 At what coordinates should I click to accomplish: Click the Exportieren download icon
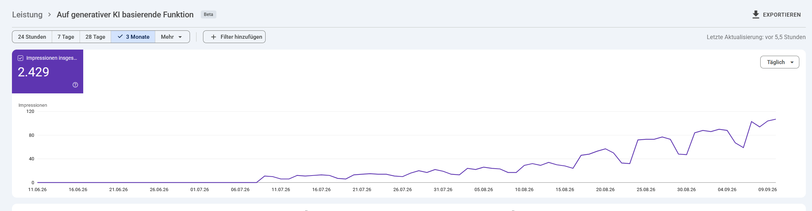756,14
